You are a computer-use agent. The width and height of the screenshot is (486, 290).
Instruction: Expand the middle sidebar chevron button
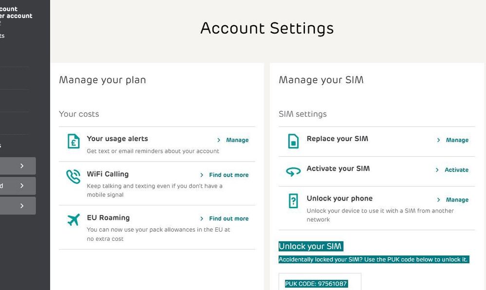[x=18, y=185]
